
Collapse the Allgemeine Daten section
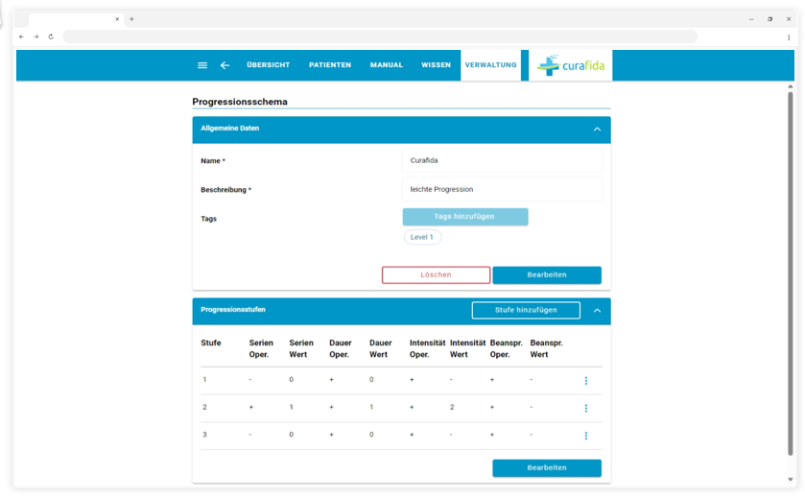[597, 130]
